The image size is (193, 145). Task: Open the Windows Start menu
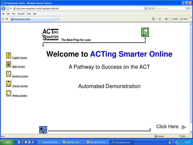point(7,142)
